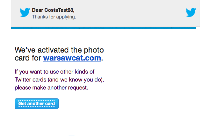Click the "Thanks for applying." subtitle
Viewport: 217px width, 136px height.
click(x=54, y=17)
